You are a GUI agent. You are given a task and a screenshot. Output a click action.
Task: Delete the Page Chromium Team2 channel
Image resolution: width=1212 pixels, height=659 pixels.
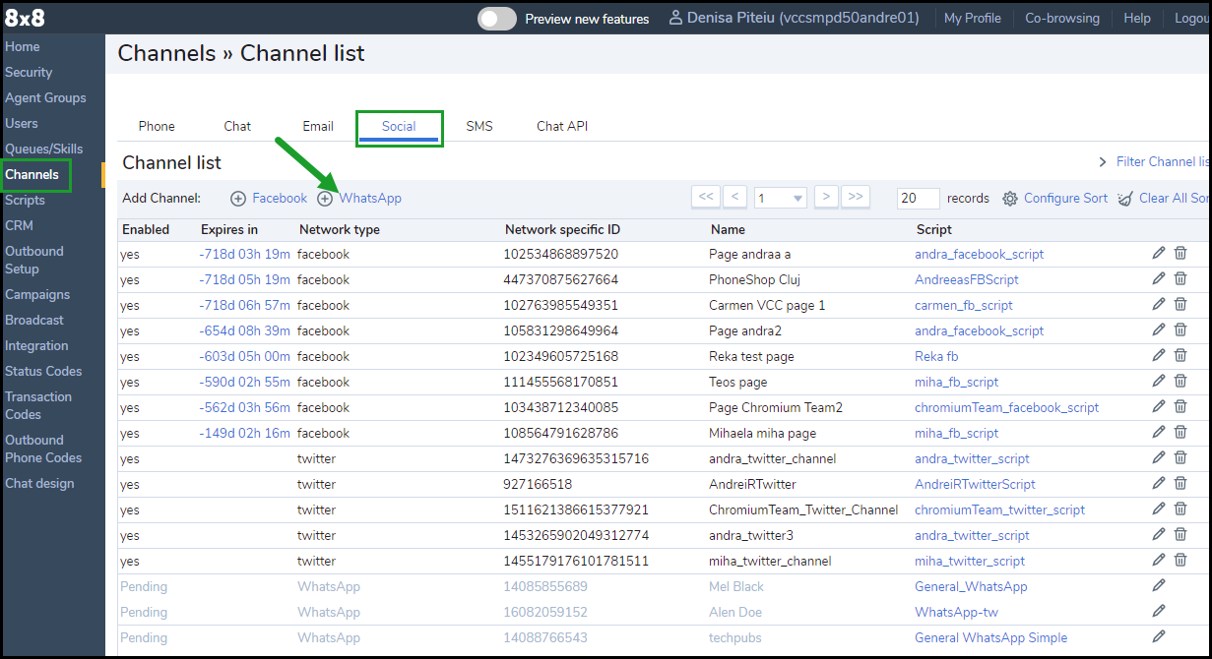point(1180,406)
